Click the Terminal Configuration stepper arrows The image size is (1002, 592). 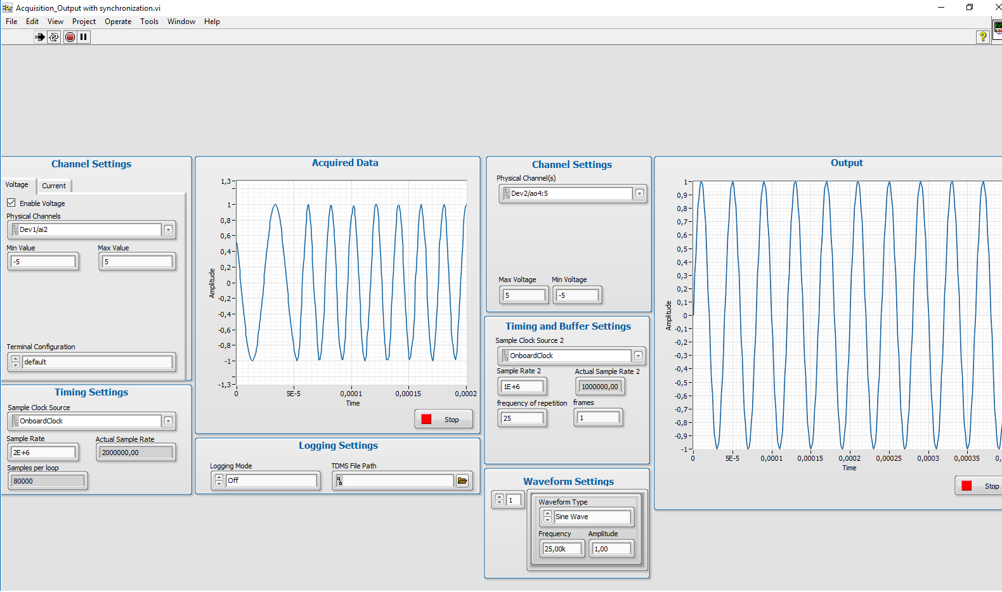(15, 362)
